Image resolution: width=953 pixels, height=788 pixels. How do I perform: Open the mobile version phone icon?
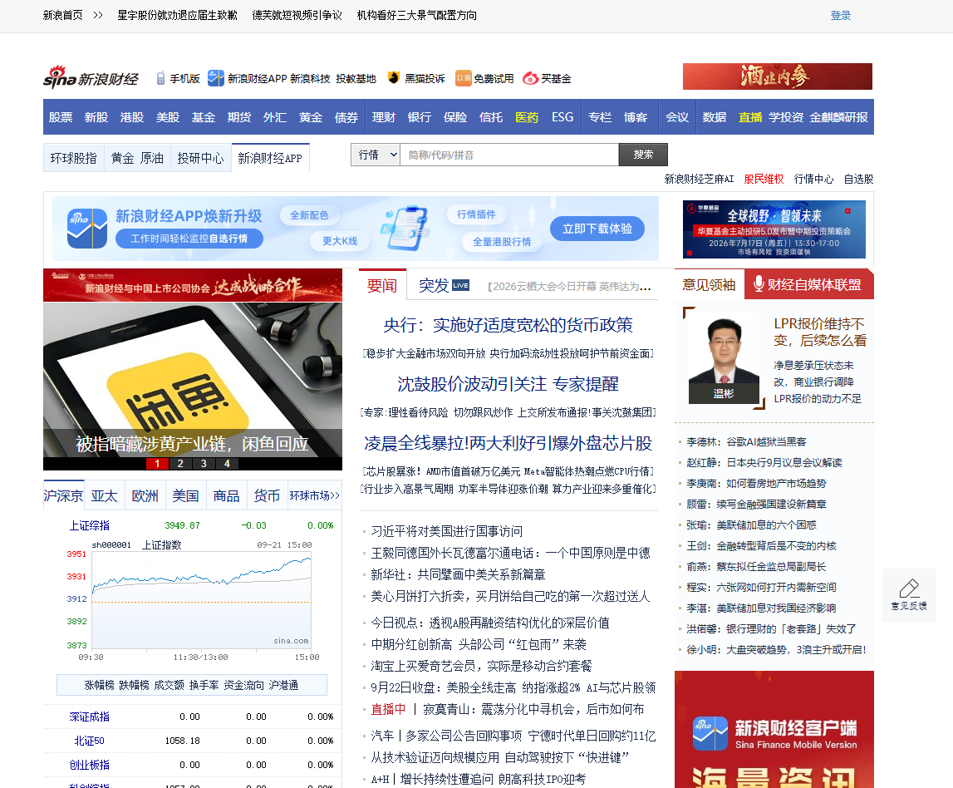click(x=160, y=78)
